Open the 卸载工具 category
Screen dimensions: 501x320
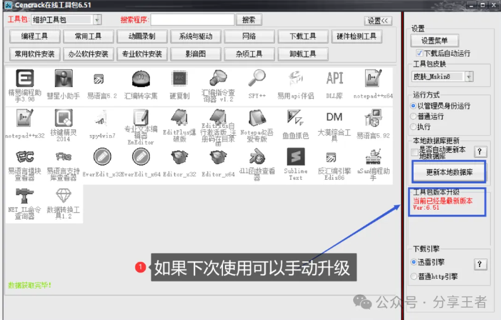(303, 54)
